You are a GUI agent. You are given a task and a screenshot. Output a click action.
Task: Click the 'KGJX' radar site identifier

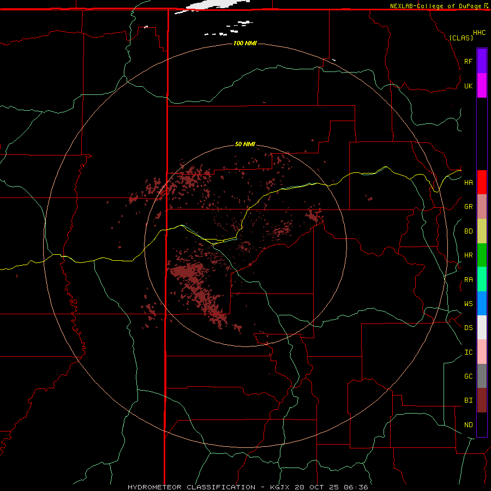tap(280, 487)
